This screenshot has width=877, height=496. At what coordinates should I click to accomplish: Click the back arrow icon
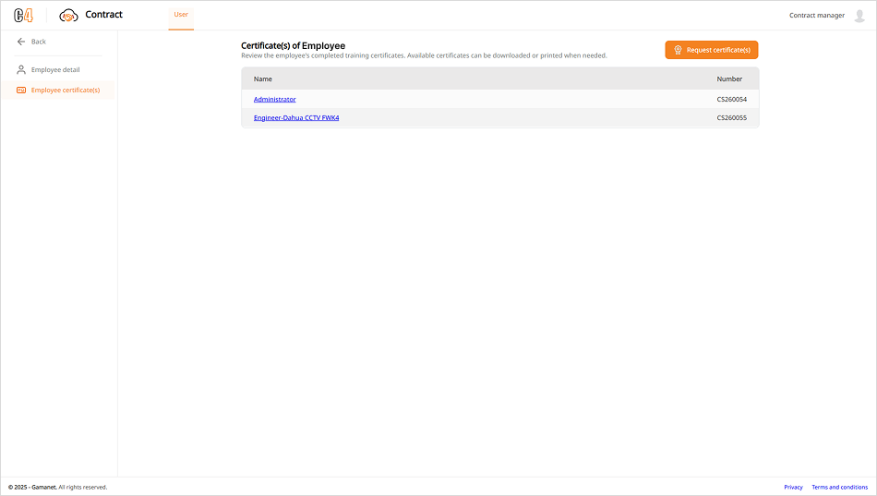(x=21, y=42)
